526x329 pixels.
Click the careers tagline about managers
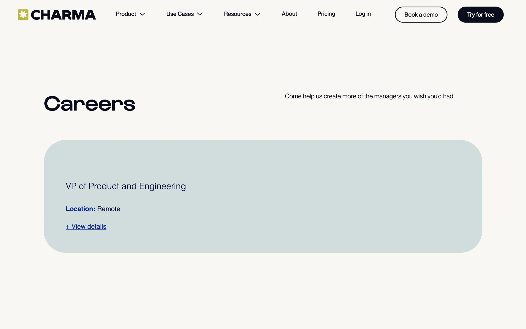(x=370, y=96)
